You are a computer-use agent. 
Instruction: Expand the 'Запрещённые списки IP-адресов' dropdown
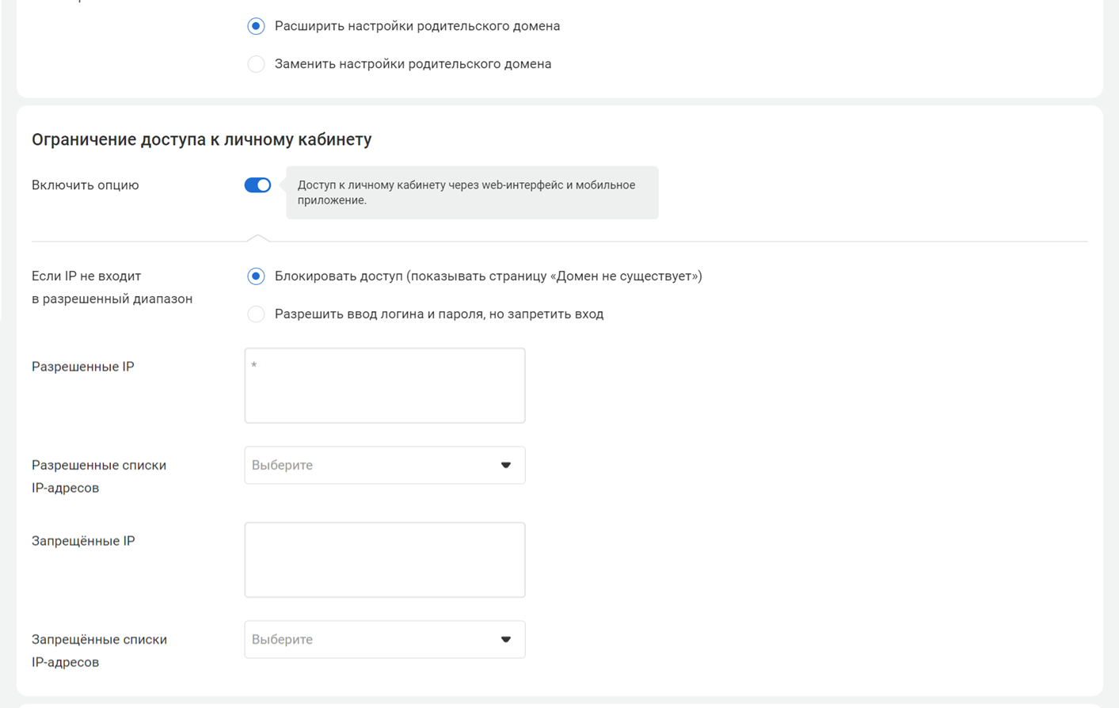tap(372, 639)
